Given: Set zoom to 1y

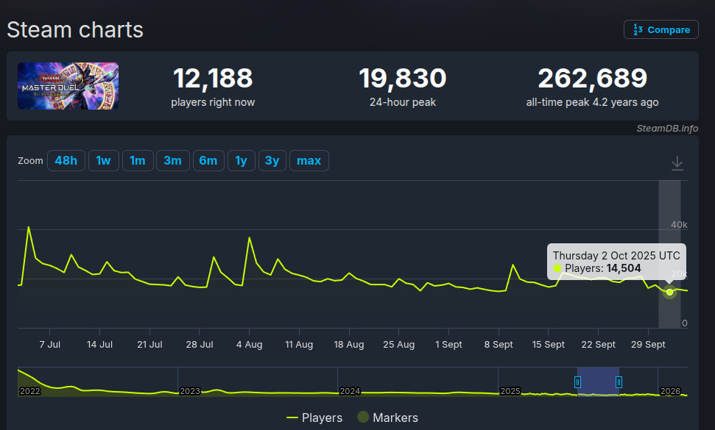Looking at the screenshot, I should pyautogui.click(x=242, y=161).
